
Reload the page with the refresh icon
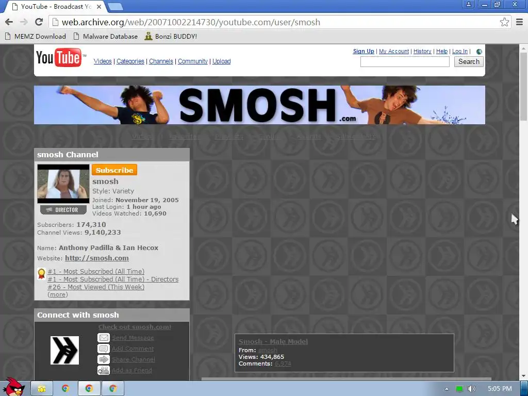tap(39, 22)
